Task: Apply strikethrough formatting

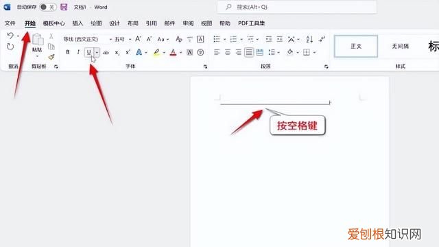Action: (106, 52)
